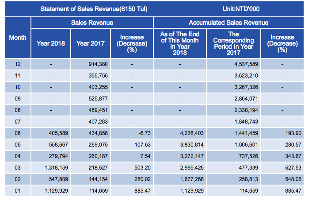Click the 548.06 accumulated percentage cell
Image resolution: width=316 pixels, height=201 pixels.
click(x=293, y=179)
